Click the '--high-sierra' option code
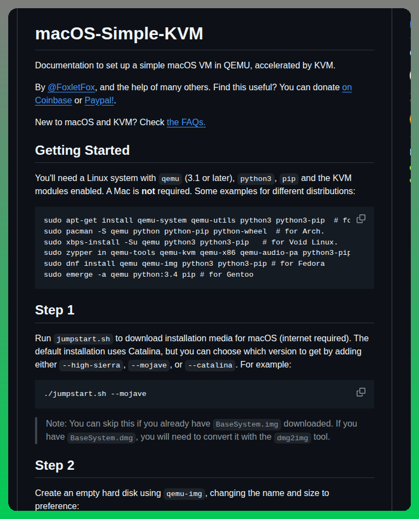Viewport: 419px width, 519px height. (91, 365)
